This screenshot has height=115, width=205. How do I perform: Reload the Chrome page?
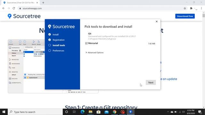coord(14,8)
